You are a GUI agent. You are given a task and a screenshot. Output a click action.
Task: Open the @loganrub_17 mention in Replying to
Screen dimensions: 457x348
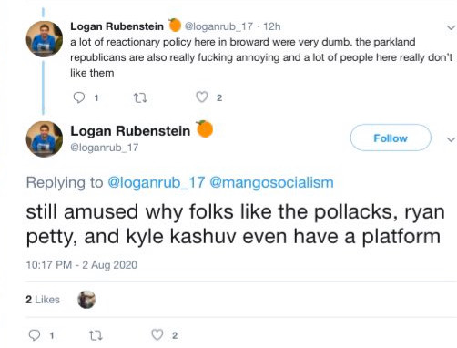click(157, 182)
